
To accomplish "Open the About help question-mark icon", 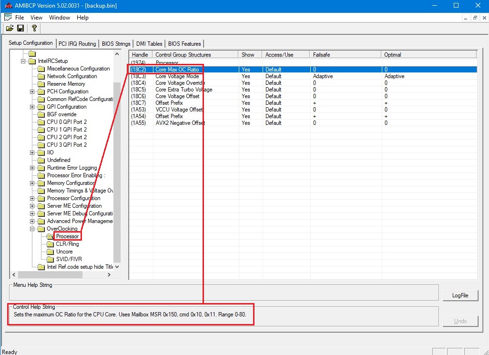I will tap(34, 29).
